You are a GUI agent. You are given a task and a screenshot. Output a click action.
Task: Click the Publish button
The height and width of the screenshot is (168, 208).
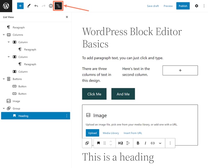[x=183, y=6]
